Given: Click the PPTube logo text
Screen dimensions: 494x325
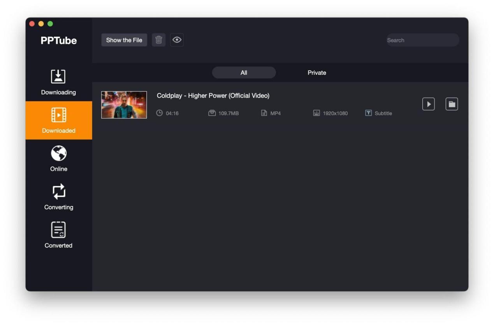Looking at the screenshot, I should [59, 41].
